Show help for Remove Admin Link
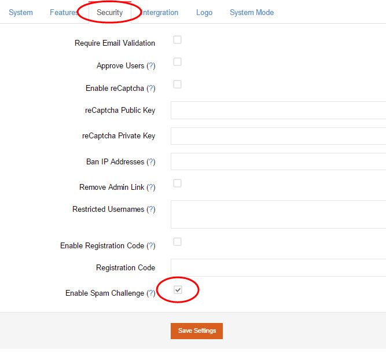Screen dimensions: 386x360 [151, 188]
